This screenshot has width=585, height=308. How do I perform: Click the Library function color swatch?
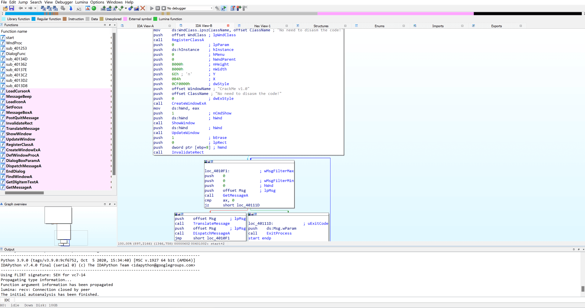[4, 19]
